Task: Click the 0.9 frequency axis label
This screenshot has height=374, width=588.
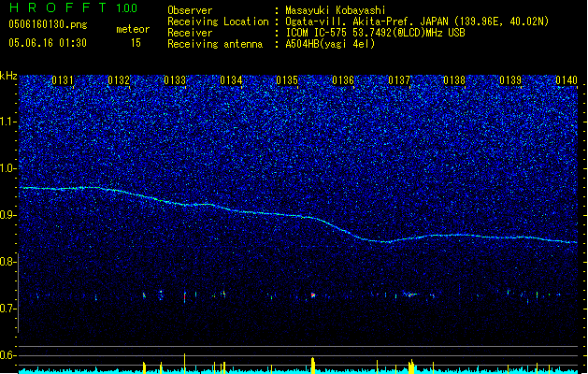Action: (x=8, y=215)
